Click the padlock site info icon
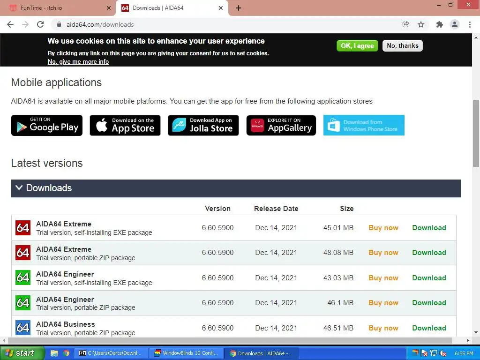The height and width of the screenshot is (360, 480). point(59,24)
